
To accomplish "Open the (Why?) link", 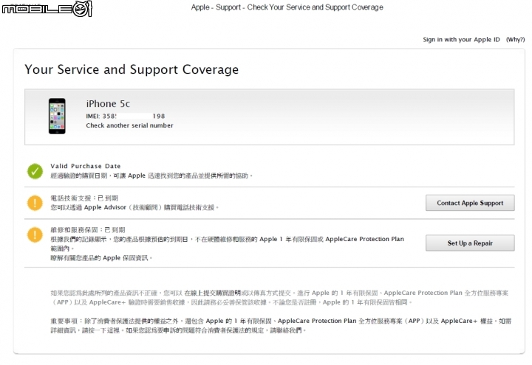I will tap(516, 40).
